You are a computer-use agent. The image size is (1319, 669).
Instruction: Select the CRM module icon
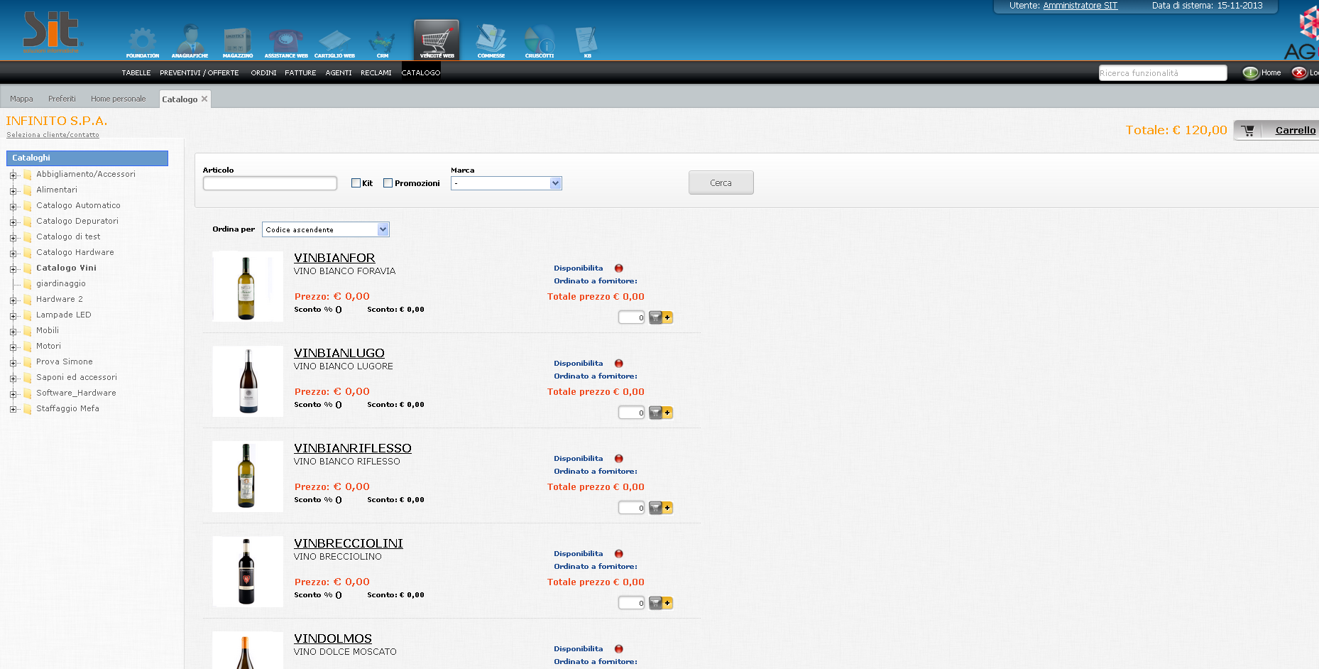(x=382, y=39)
